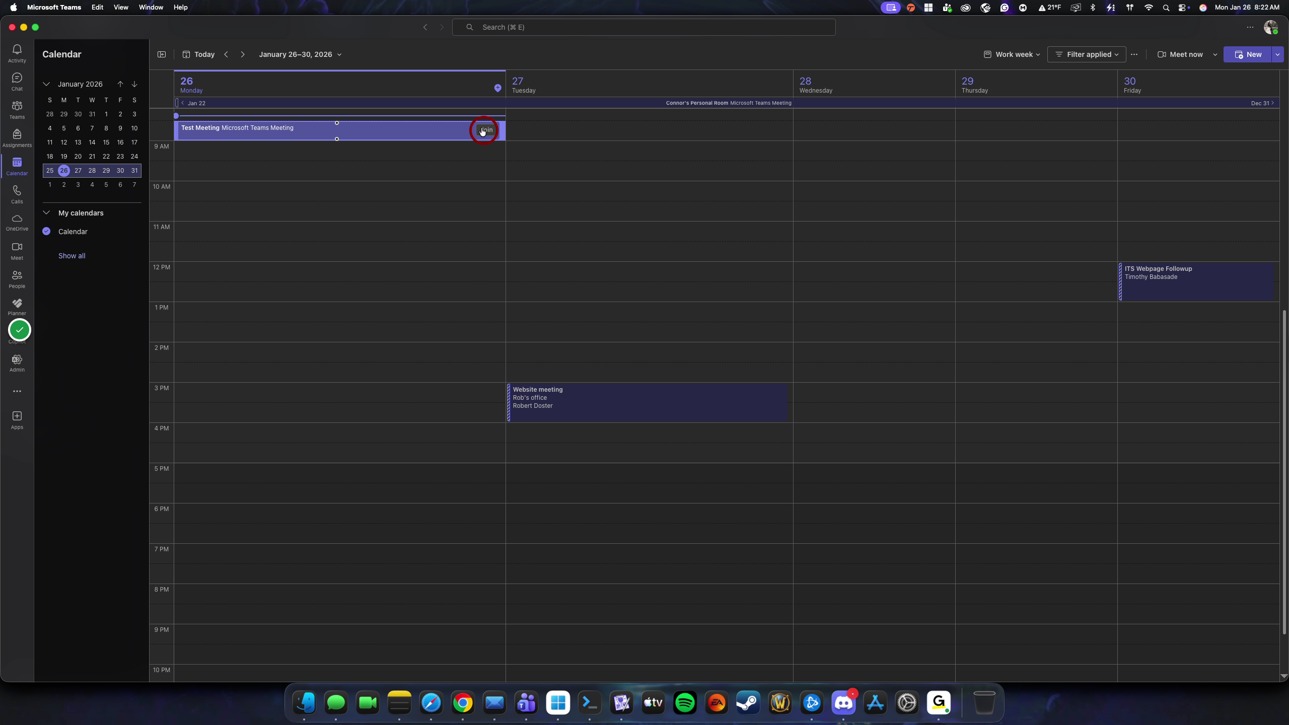Add event on Monday 26 plus icon

(497, 88)
